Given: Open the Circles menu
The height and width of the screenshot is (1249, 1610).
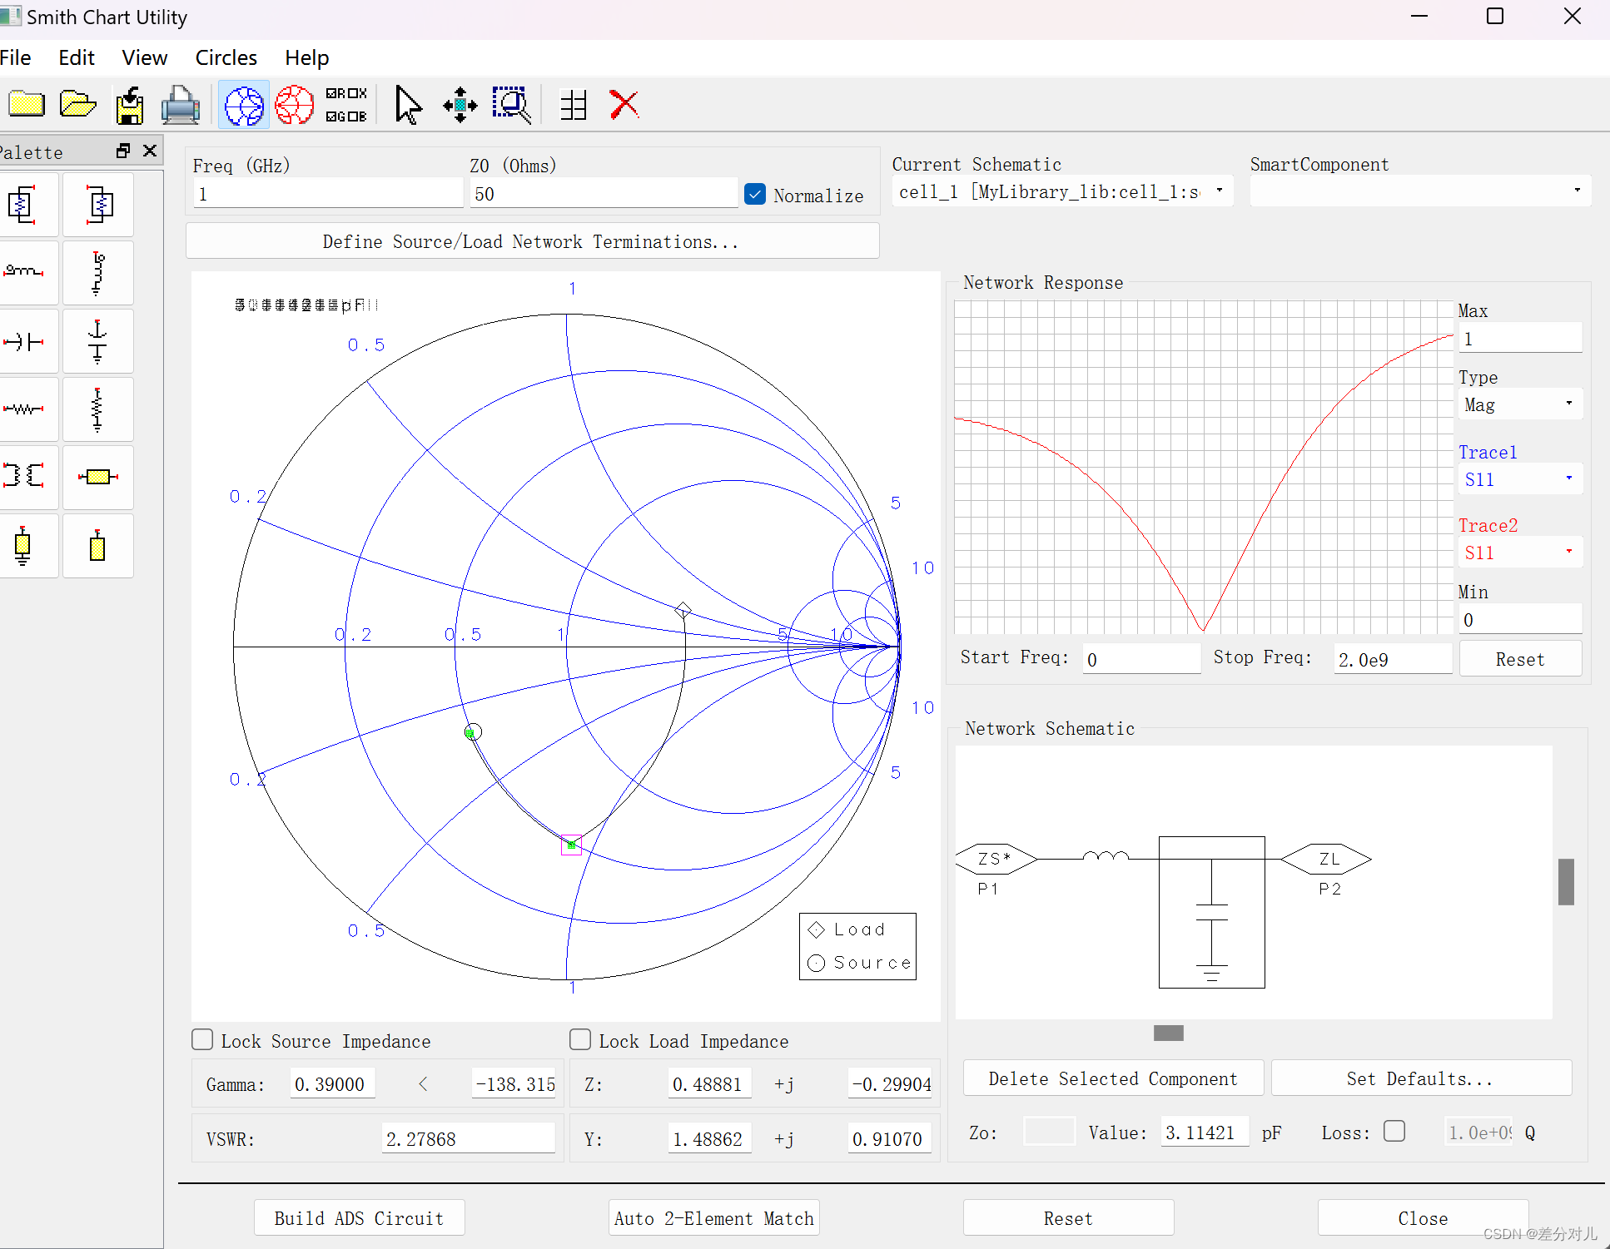Looking at the screenshot, I should (x=226, y=57).
